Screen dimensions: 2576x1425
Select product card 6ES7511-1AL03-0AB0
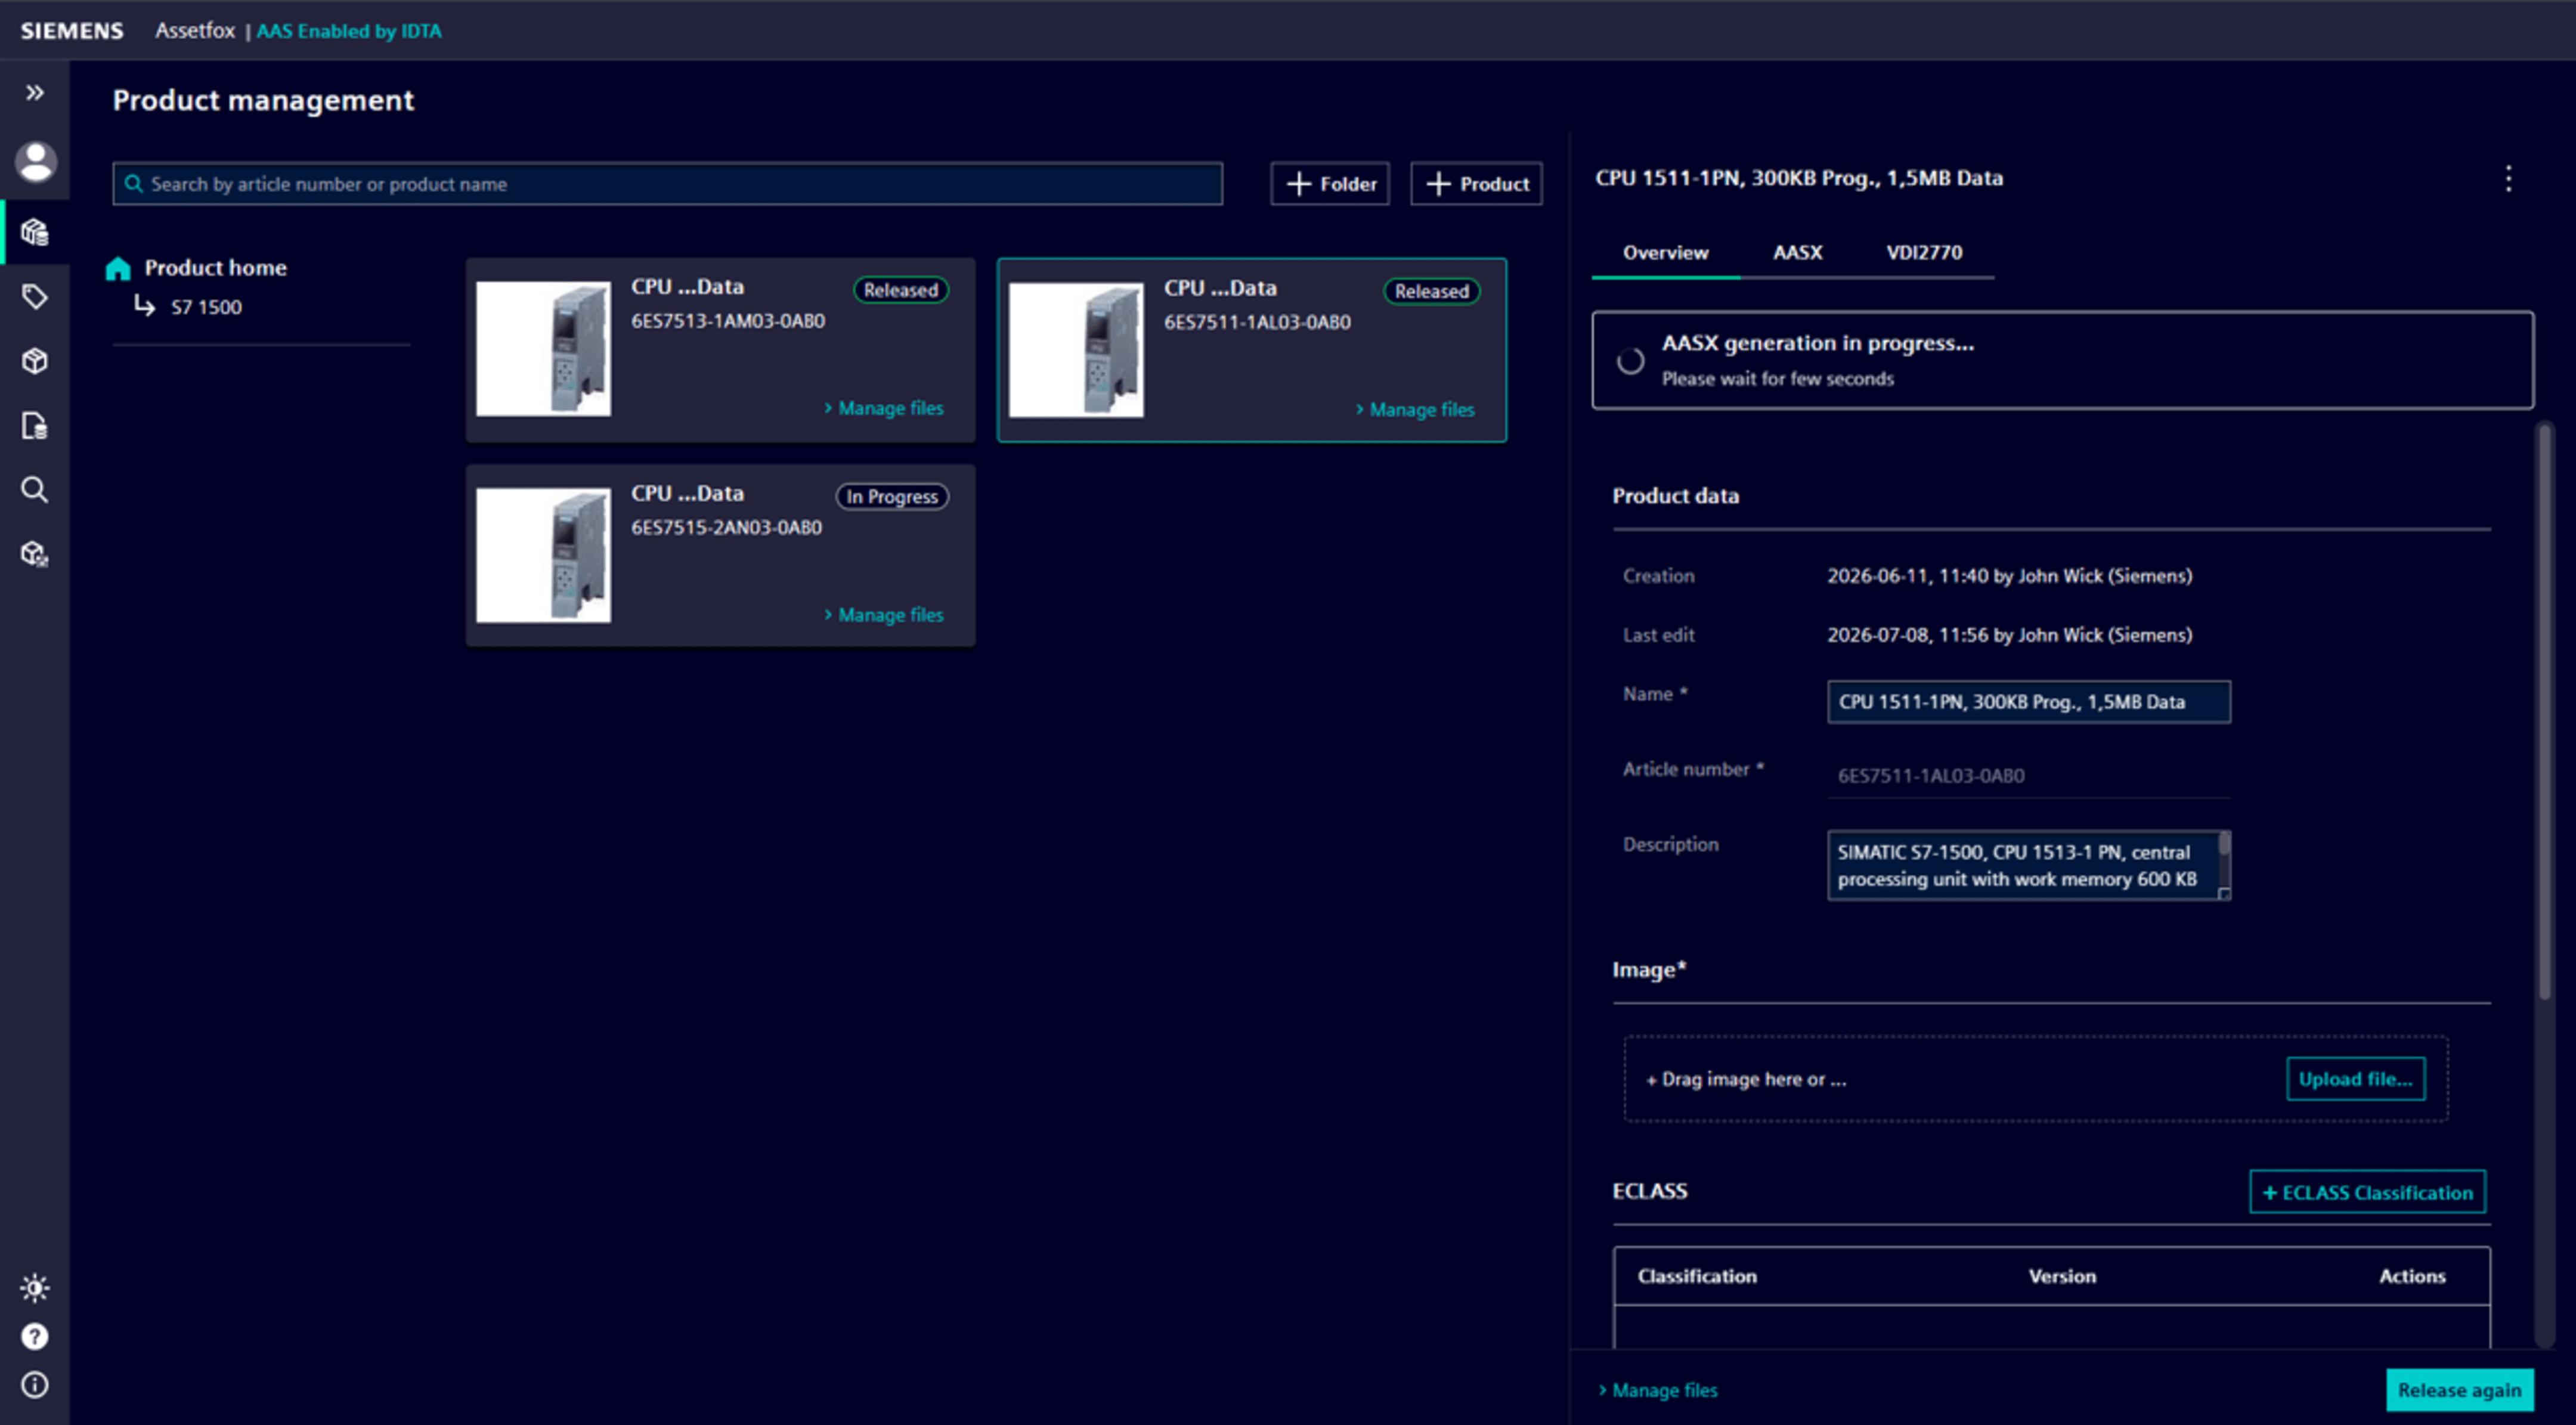click(x=1251, y=350)
